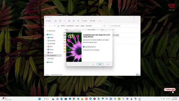Expand the Network node in navigation pane
Viewport: 179px width, 101px height.
45,62
